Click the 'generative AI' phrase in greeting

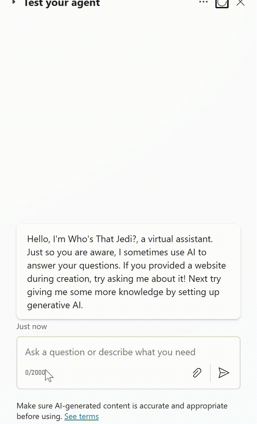tap(55, 305)
